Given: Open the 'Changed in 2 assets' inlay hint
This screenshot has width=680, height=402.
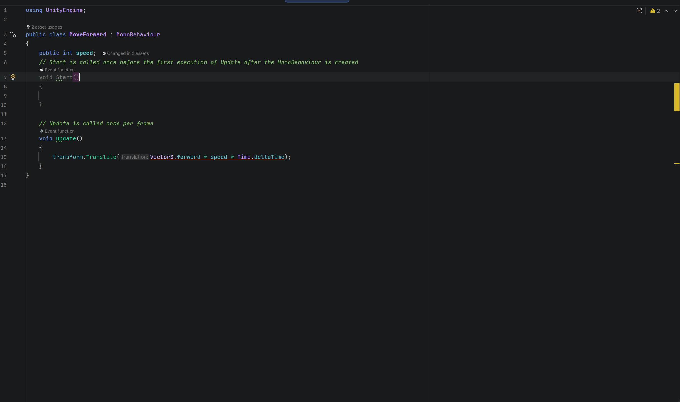Looking at the screenshot, I should pyautogui.click(x=128, y=53).
